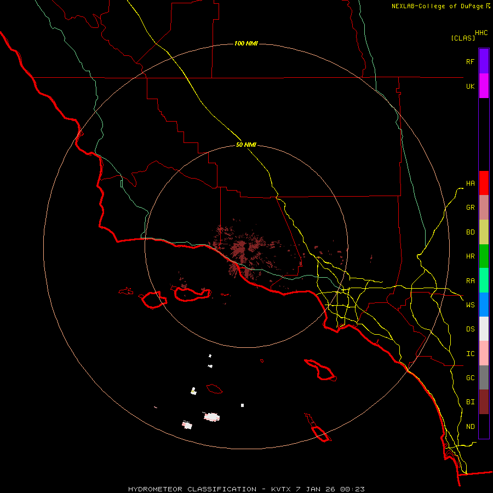Click the HA legend label
493x493 pixels.
coord(470,183)
